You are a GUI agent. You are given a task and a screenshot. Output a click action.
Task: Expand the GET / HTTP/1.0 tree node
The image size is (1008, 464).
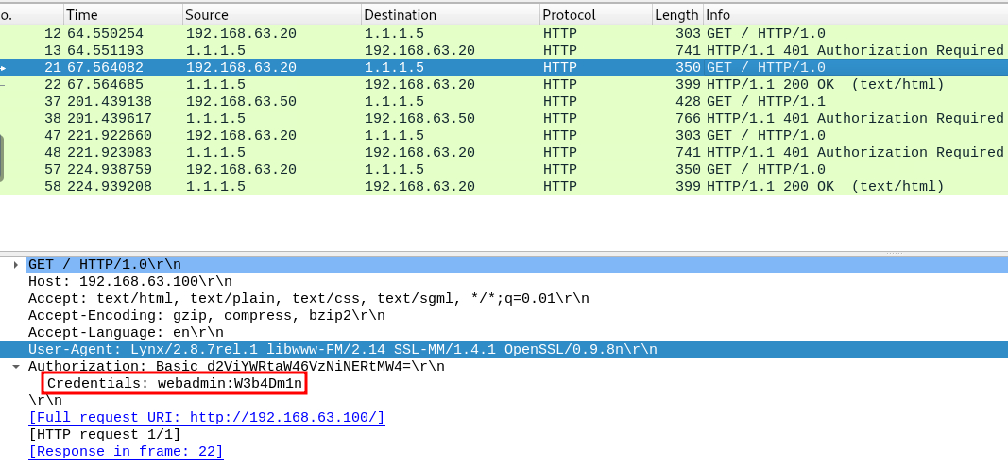tap(15, 265)
